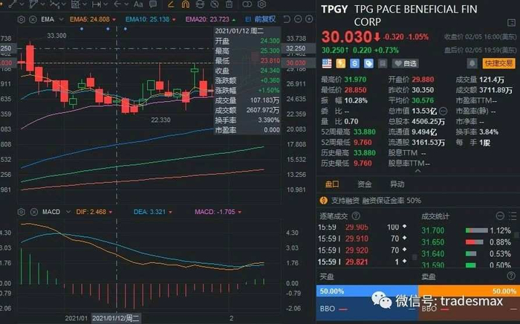Open the info icon next to 总市值
The image size is (520, 324).
(443, 111)
